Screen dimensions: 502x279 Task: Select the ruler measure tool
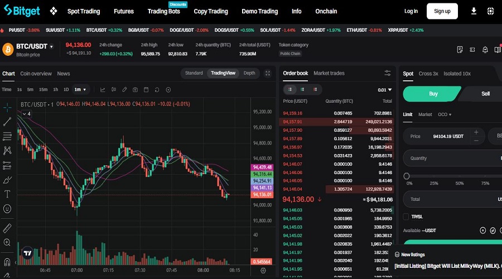click(7, 228)
